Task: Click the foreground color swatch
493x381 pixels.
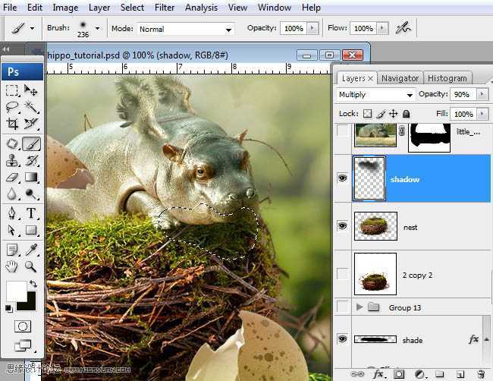Action: point(15,290)
